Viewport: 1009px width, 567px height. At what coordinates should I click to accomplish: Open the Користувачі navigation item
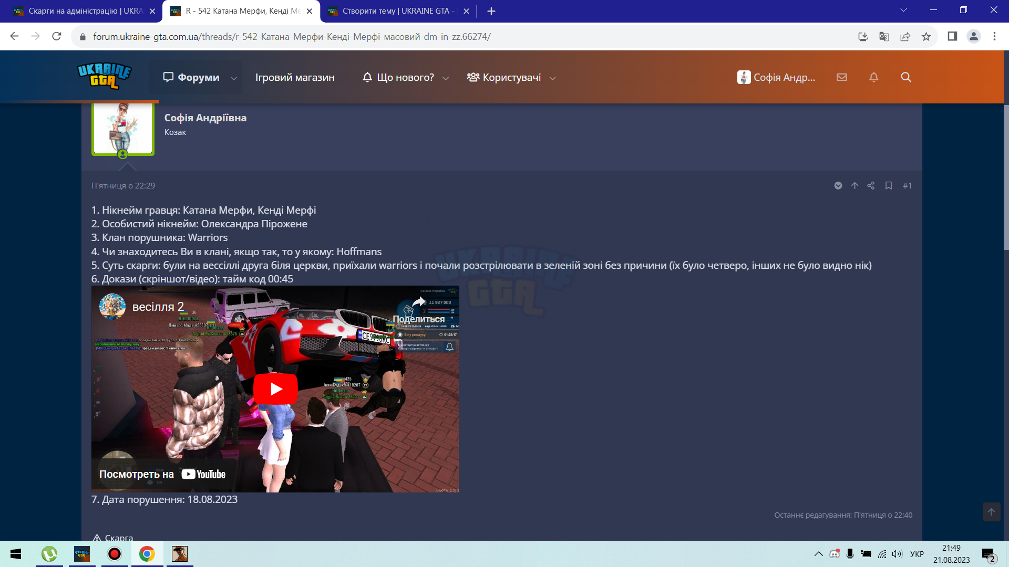[504, 77]
